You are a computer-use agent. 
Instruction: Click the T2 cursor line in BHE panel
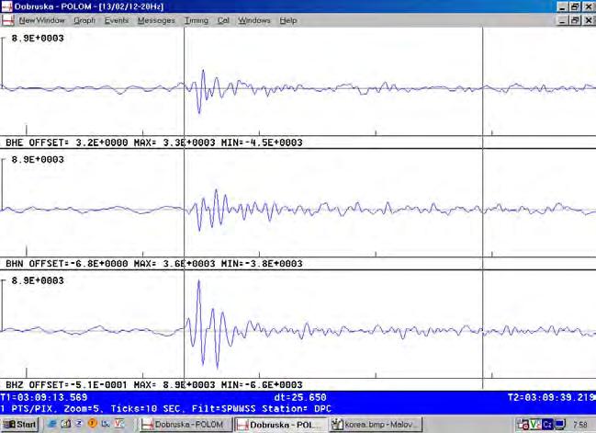pos(483,82)
